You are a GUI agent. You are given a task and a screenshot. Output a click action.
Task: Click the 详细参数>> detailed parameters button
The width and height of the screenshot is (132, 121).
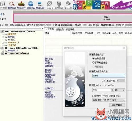tap(117, 105)
